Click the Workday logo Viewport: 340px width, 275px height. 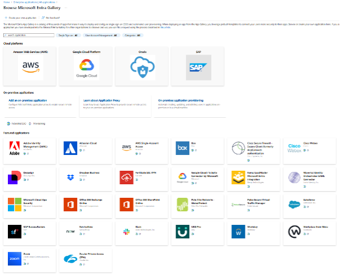coord(238,232)
